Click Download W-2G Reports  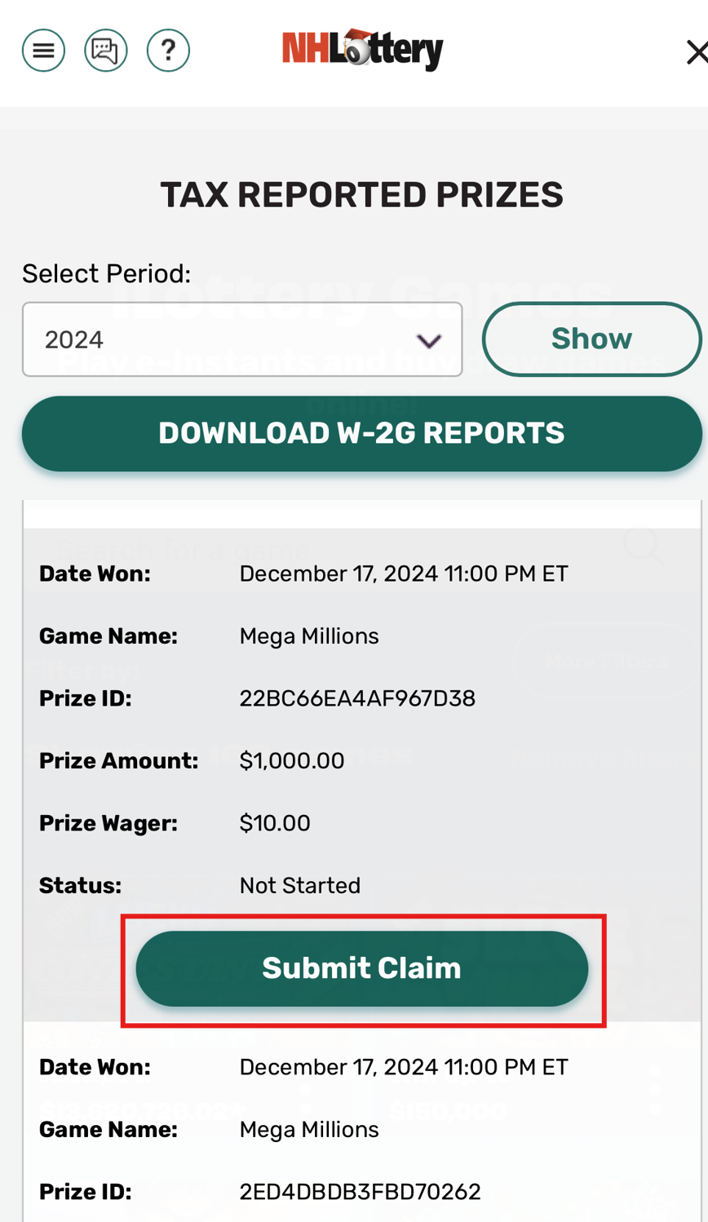[x=362, y=432]
